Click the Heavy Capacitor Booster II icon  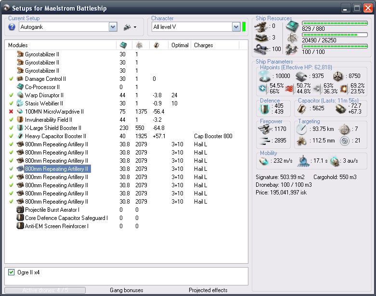(x=20, y=136)
